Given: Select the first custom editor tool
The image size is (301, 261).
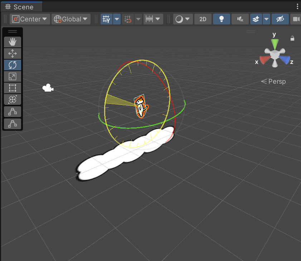Looking at the screenshot, I should point(13,112).
